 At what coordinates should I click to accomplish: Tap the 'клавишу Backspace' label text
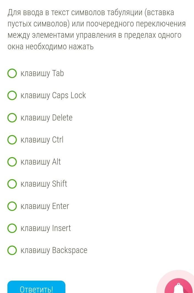click(x=54, y=250)
